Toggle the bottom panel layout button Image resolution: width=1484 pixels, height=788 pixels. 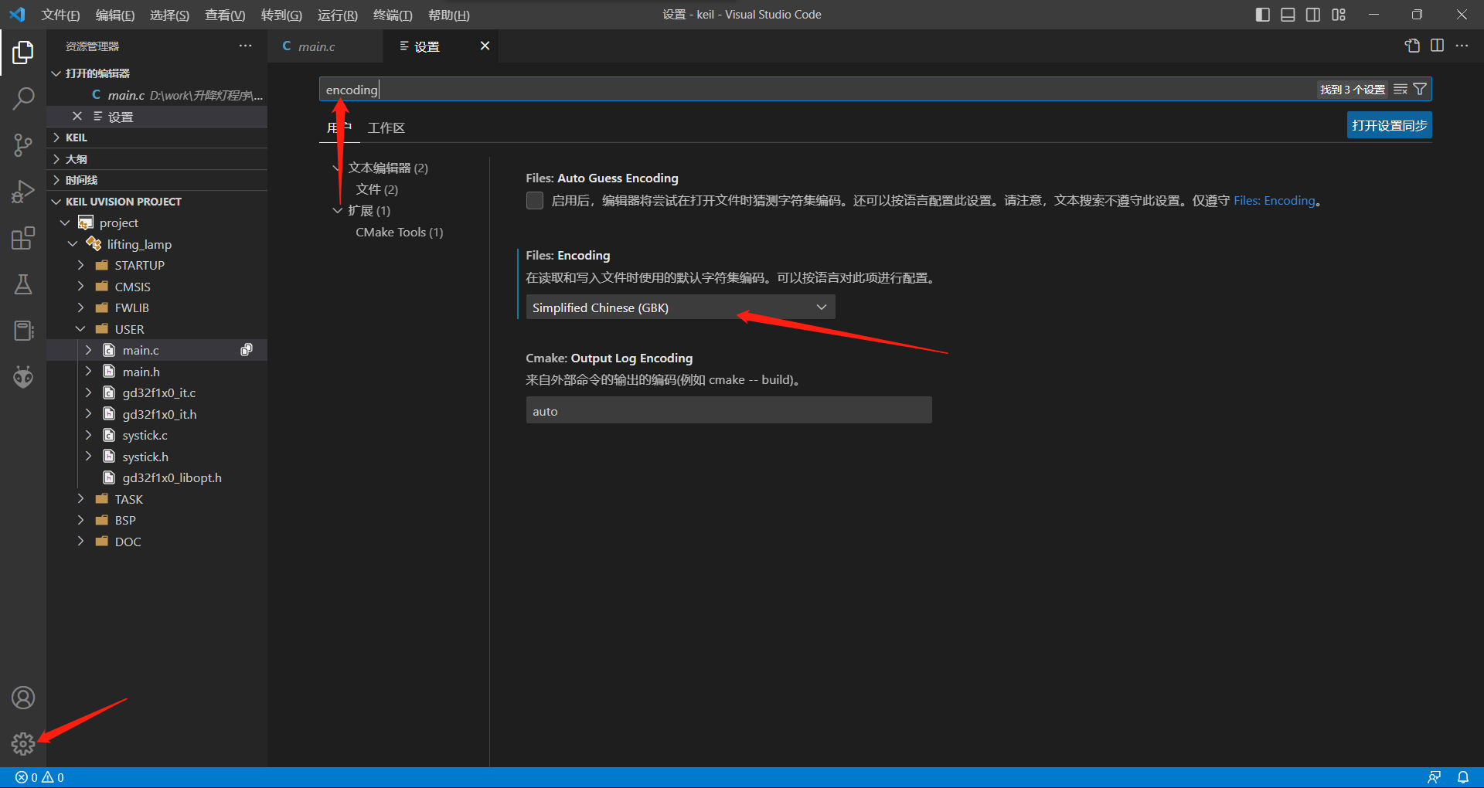pos(1288,15)
